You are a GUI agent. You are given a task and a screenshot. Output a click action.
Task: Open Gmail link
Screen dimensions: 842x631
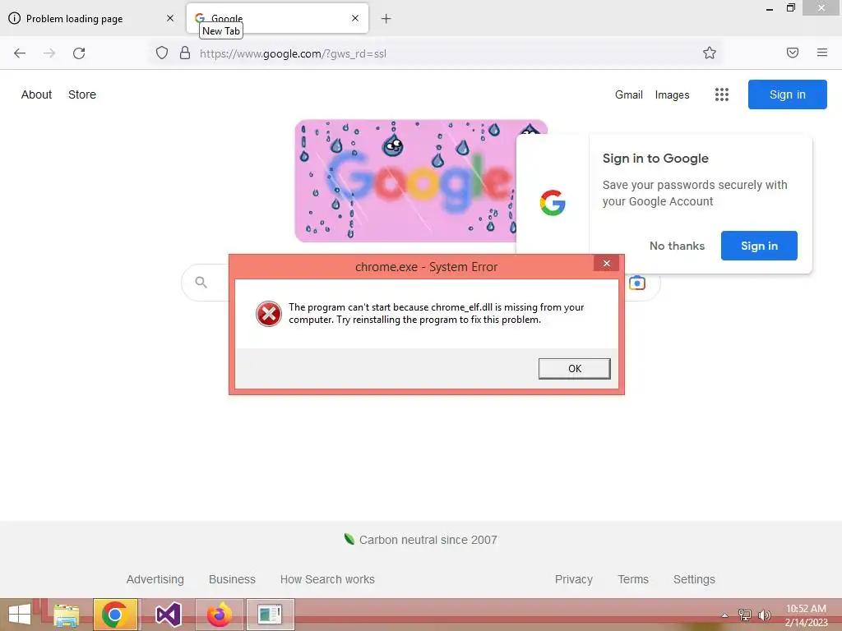click(629, 95)
